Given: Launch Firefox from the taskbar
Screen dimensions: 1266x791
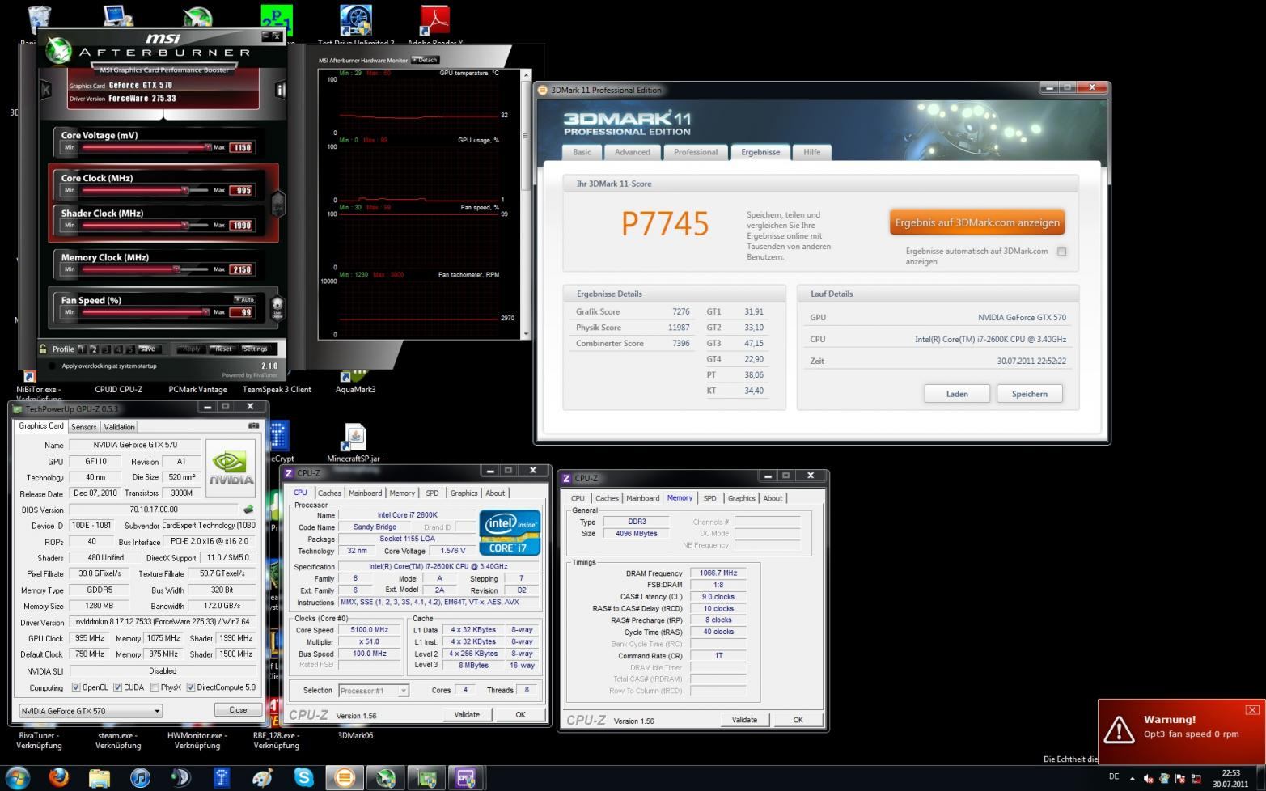Looking at the screenshot, I should click(x=58, y=777).
